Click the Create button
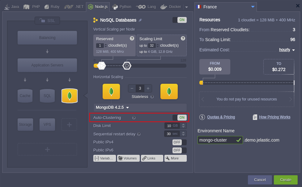This screenshot has width=302, height=187. [286, 180]
